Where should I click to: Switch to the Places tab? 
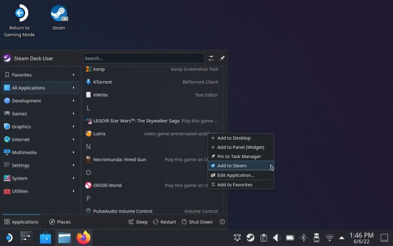pyautogui.click(x=60, y=222)
